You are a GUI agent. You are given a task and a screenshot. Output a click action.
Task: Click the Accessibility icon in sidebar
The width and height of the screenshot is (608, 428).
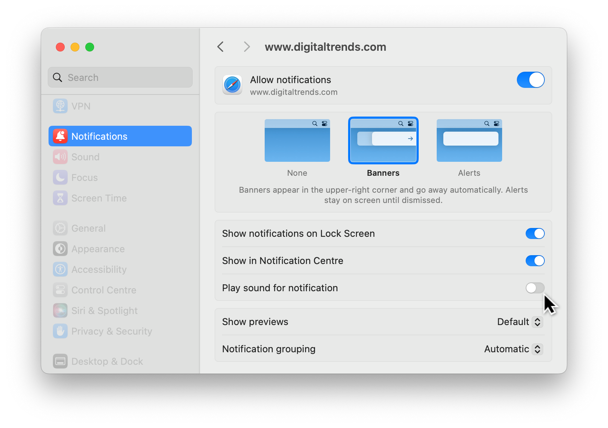60,270
